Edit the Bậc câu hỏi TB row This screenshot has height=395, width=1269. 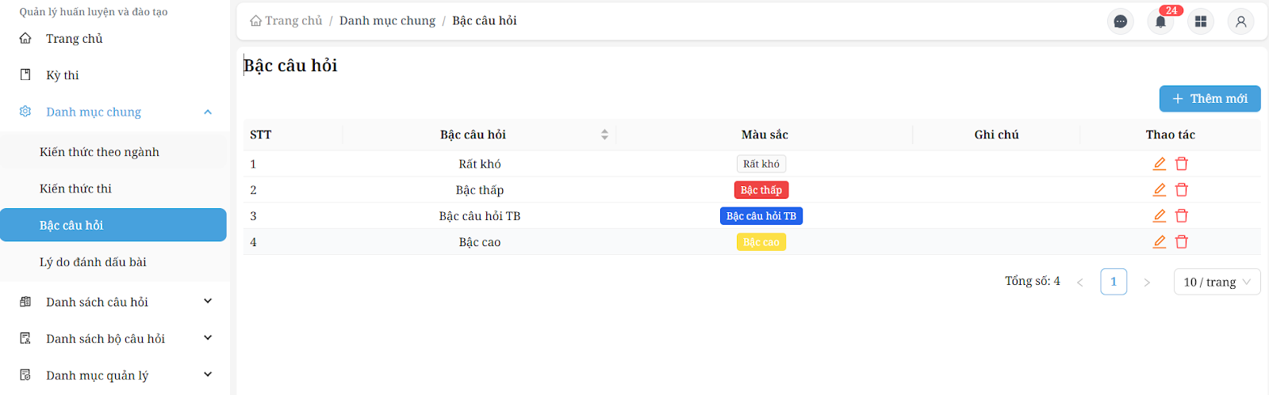point(1159,216)
